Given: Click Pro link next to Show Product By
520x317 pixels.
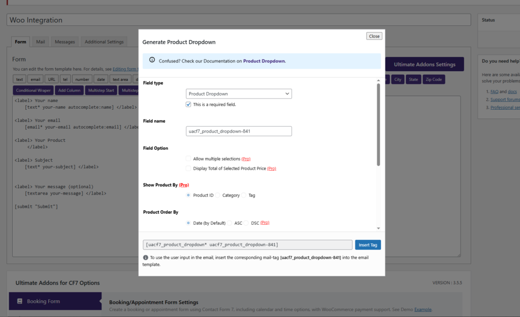Looking at the screenshot, I should (x=184, y=185).
